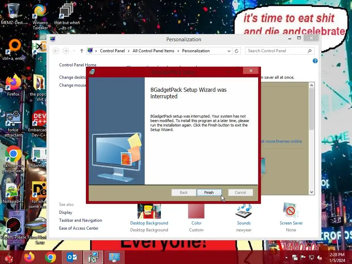The height and width of the screenshot is (264, 352).
Task: Switch to the Control Panel taskbar button
Action: (114, 257)
